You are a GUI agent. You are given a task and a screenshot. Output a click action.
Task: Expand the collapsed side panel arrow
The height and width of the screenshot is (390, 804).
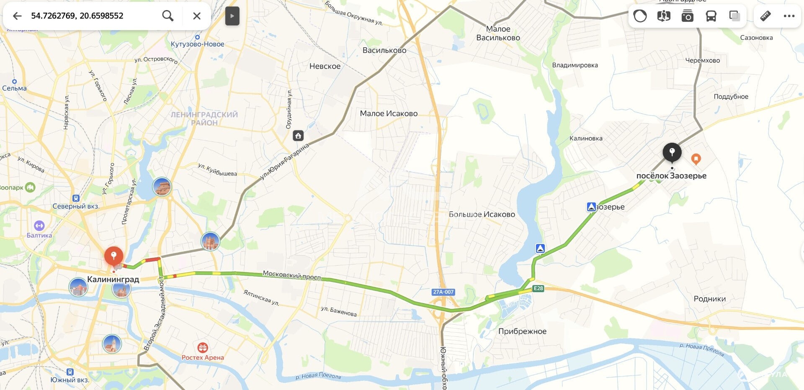coord(232,16)
